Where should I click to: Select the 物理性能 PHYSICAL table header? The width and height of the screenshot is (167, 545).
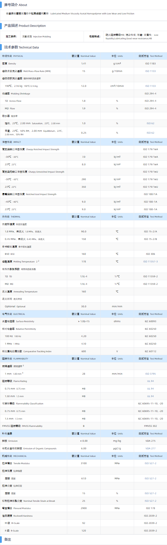tap(13, 56)
